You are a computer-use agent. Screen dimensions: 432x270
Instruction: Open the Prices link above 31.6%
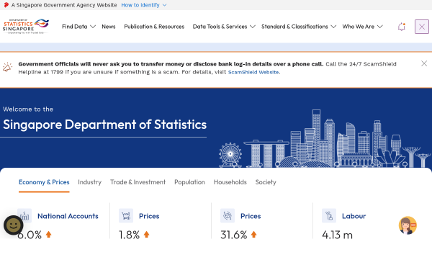(x=251, y=216)
